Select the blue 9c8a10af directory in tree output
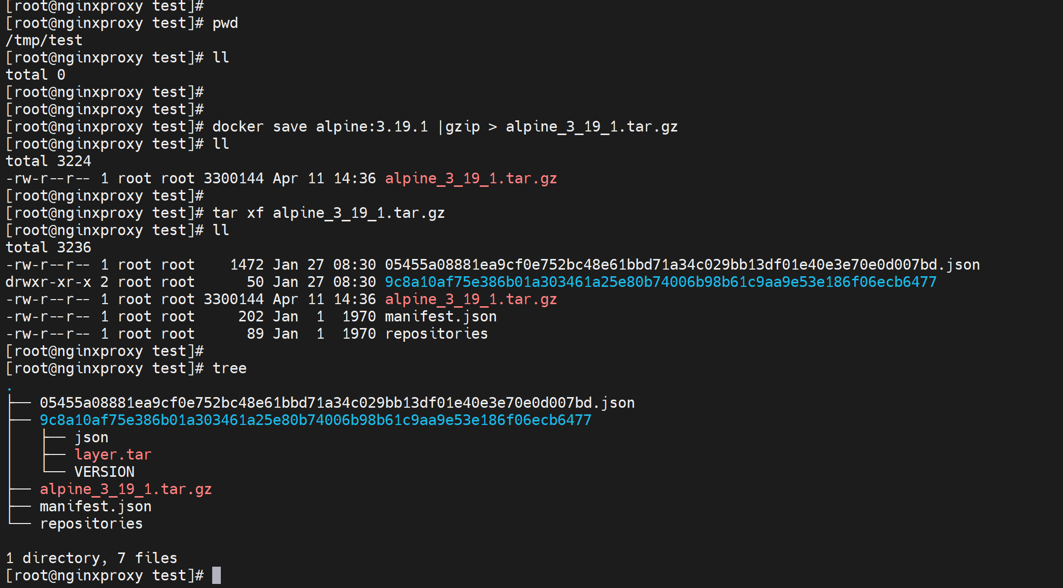This screenshot has width=1063, height=588. point(315,420)
